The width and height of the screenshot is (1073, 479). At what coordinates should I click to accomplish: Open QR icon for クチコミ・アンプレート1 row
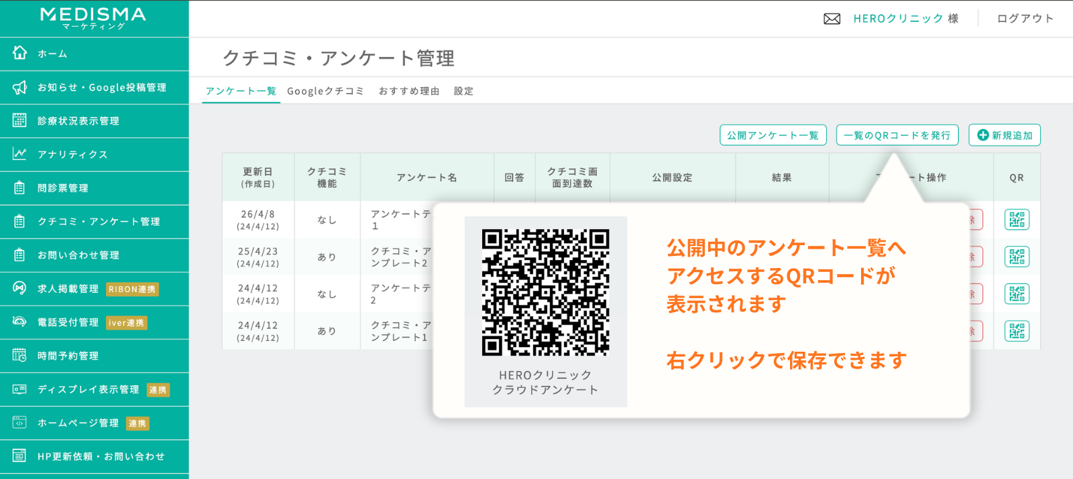[1017, 331]
